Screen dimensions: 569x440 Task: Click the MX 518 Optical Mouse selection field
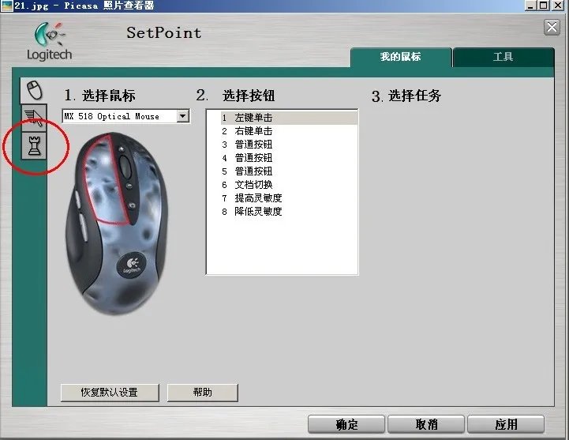point(126,116)
